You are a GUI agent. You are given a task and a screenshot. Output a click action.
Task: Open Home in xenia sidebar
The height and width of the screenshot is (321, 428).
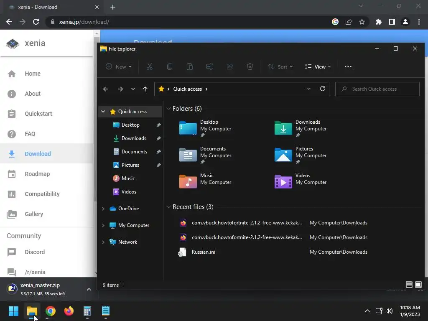47,74
